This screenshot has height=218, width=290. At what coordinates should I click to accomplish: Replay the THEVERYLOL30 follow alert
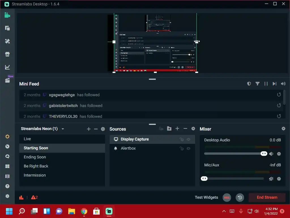(x=279, y=116)
